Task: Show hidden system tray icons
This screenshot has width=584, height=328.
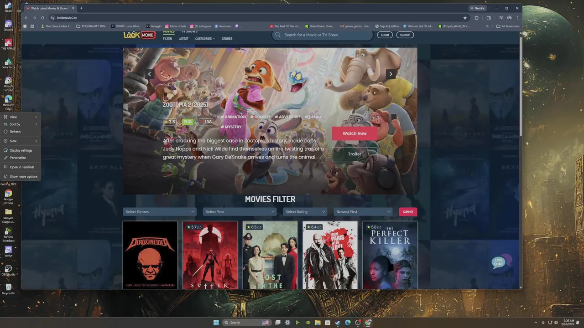Action: (536, 323)
